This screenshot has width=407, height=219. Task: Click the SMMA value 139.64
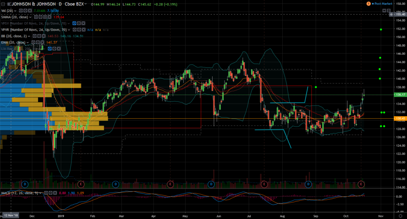coord(59,17)
